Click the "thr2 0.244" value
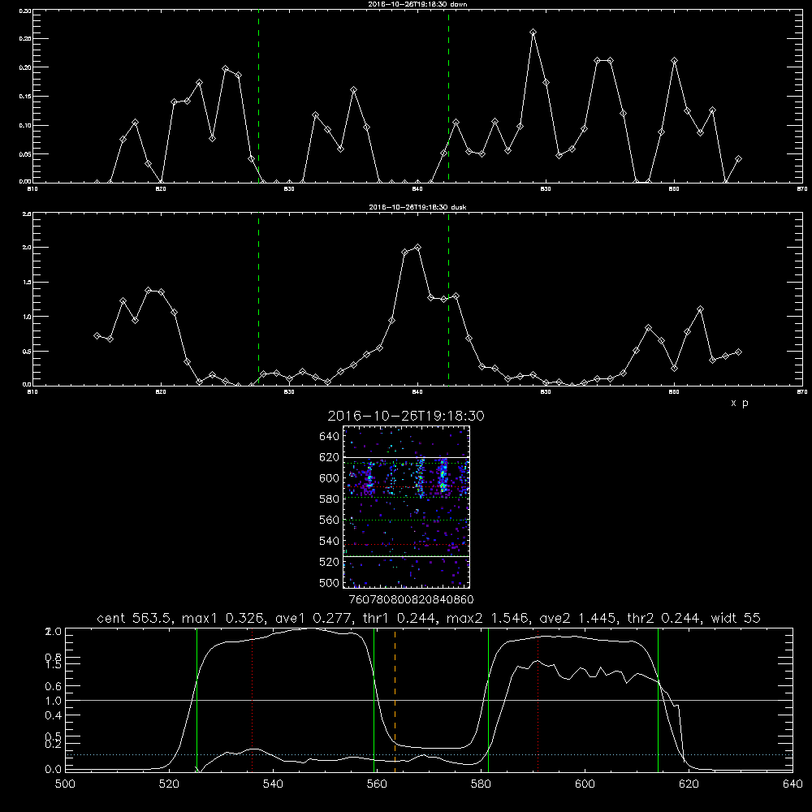Screen dimensions: 812x812 [664, 618]
